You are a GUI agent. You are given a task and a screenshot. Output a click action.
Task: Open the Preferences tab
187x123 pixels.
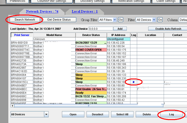pyautogui.click(x=18, y=1)
